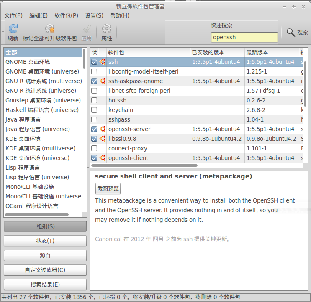Select GNU R 统计系统 (multiverse) category
311x302 pixels.
click(44, 81)
